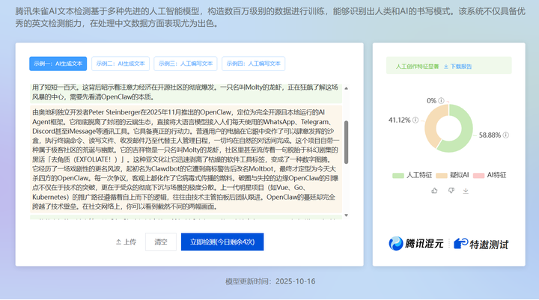539x300 pixels.
Task: Click the 上传 upload button
Action: pyautogui.click(x=126, y=242)
